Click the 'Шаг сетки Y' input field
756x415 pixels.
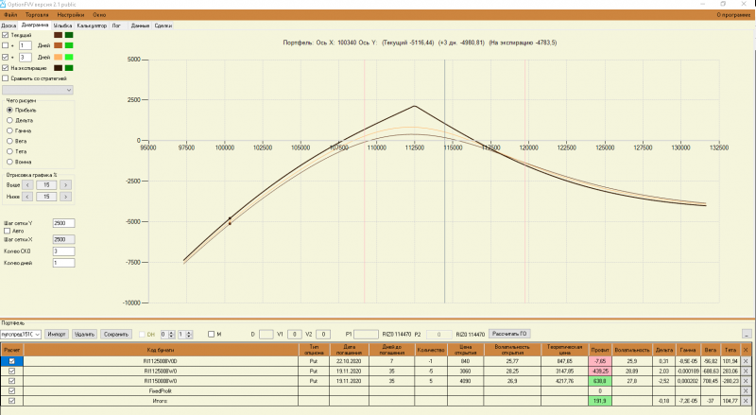[x=63, y=223]
